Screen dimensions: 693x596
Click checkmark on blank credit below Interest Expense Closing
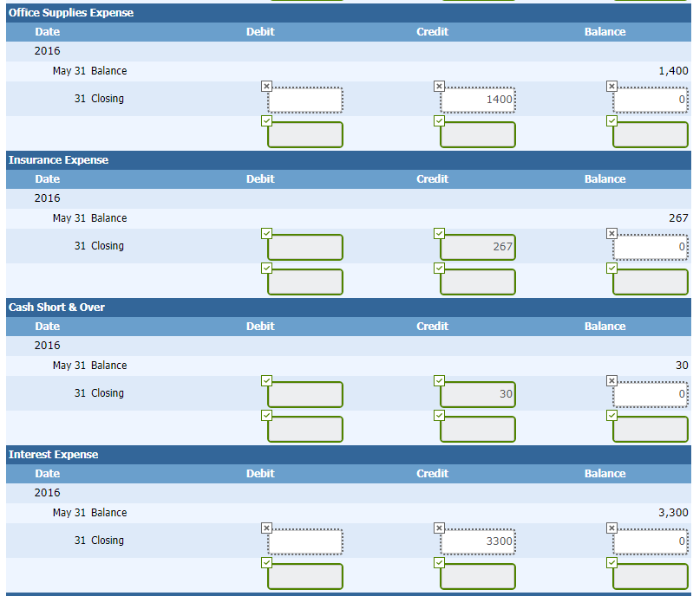click(439, 562)
